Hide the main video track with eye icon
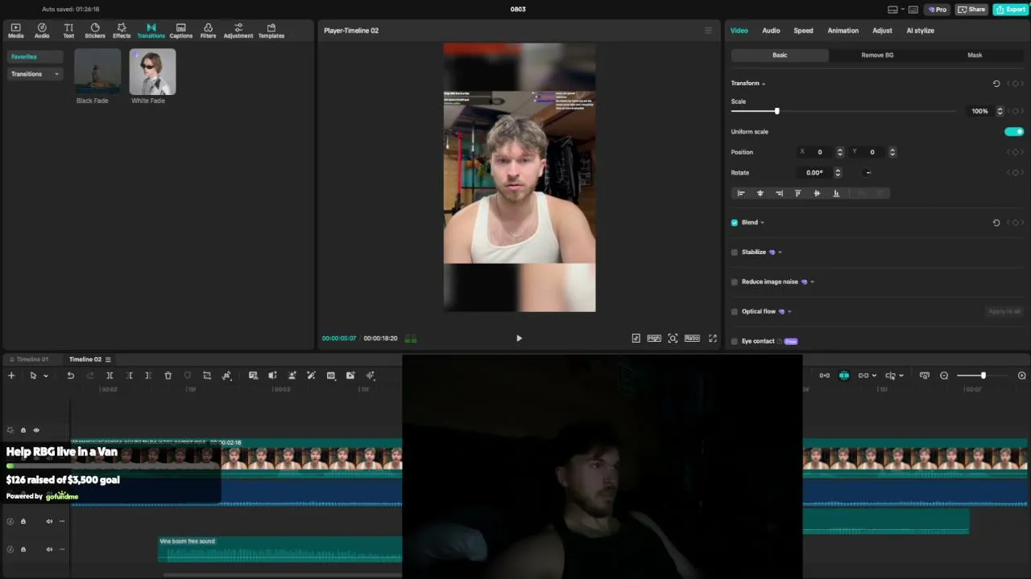The width and height of the screenshot is (1031, 579). (36, 430)
